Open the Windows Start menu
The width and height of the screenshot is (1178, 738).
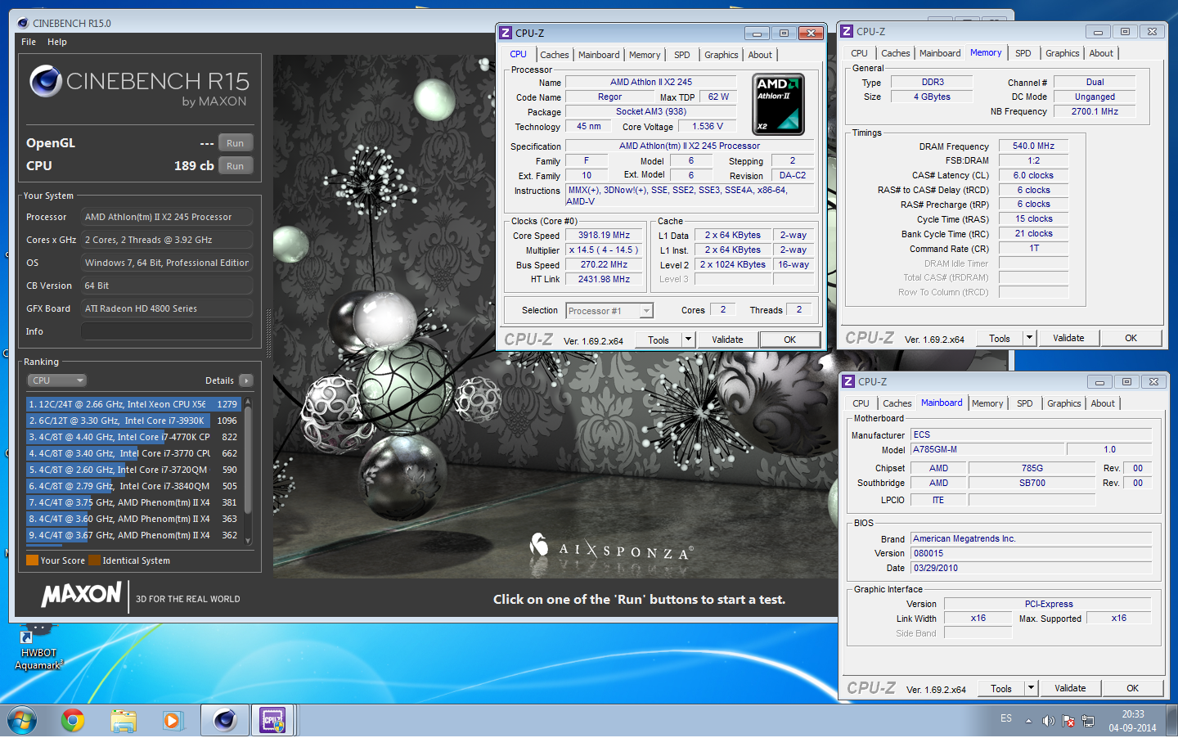(x=22, y=721)
